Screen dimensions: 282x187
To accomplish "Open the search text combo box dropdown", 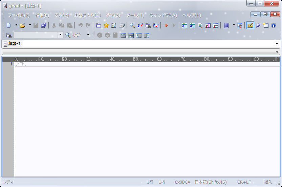I will pyautogui.click(x=61, y=35).
